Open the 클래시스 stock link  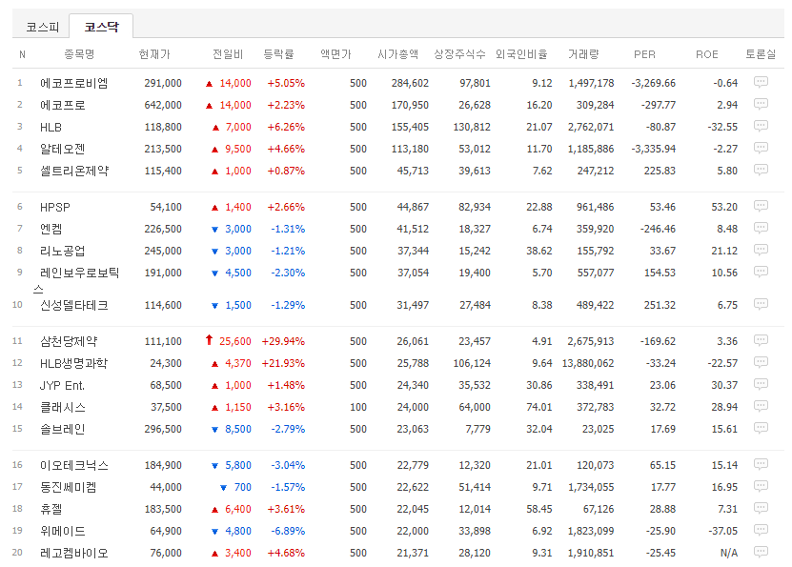pyautogui.click(x=63, y=407)
